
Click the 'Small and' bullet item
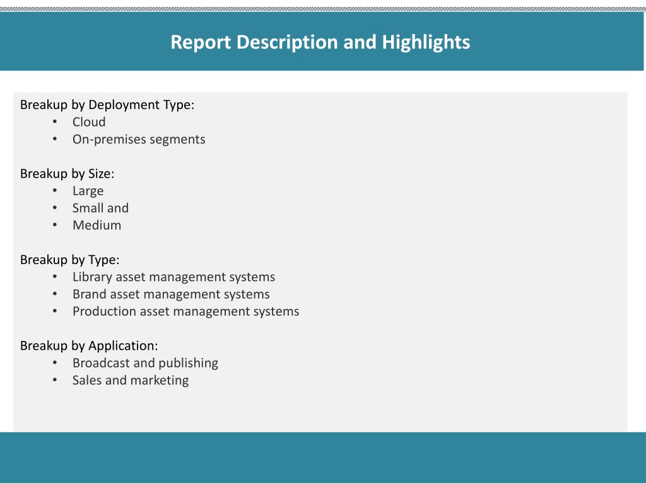point(100,208)
